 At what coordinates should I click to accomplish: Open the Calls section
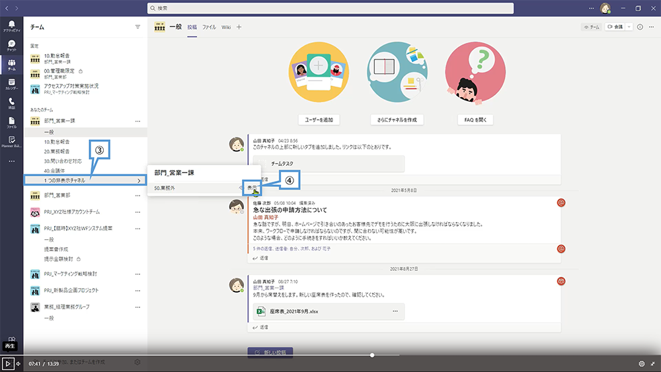coord(11,103)
